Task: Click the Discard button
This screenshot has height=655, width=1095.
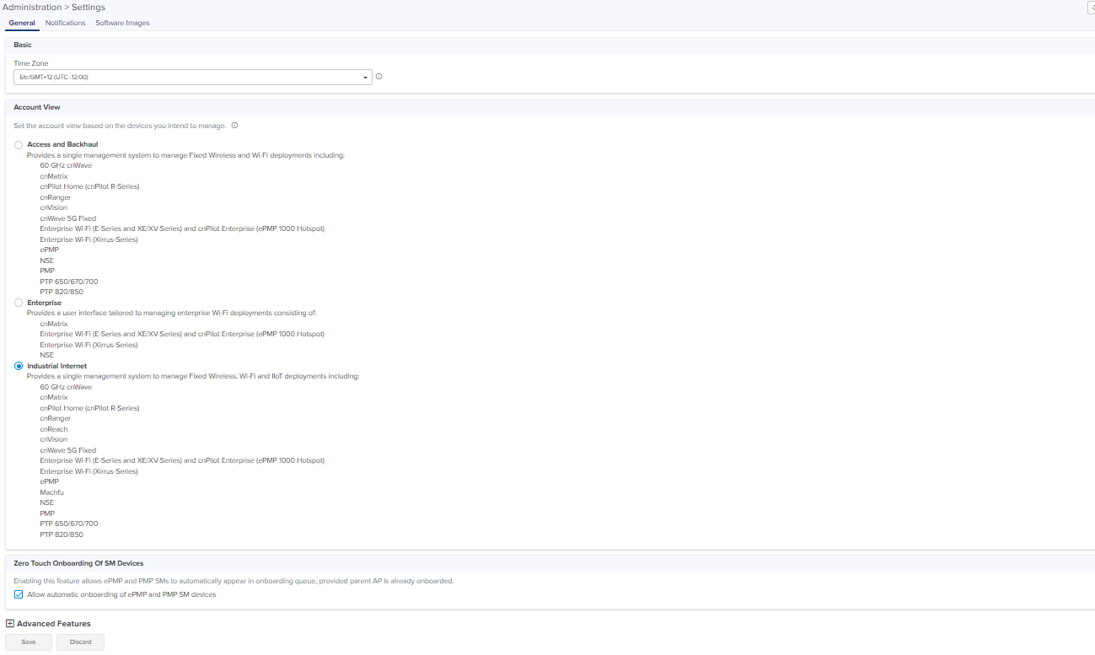Action: click(80, 642)
